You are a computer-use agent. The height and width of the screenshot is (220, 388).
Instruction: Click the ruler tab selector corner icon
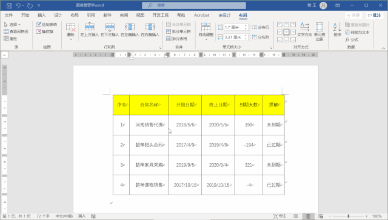coord(4,55)
